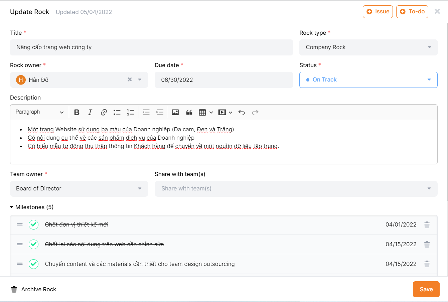Uncheck milestone 'Chốt đơn vị thiết kế mới'
Viewport: 448px width, 302px height.
33,224
